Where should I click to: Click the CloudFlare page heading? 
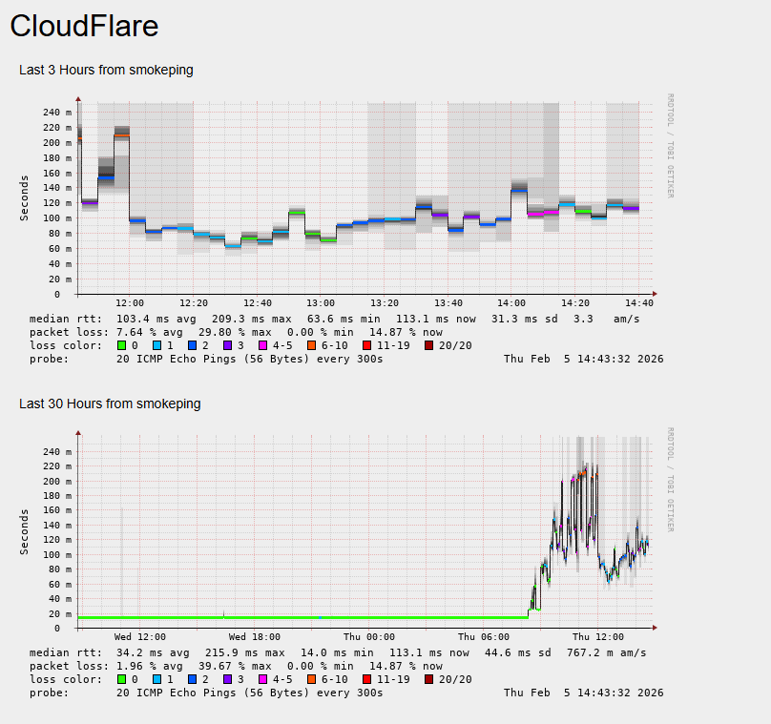click(x=84, y=27)
